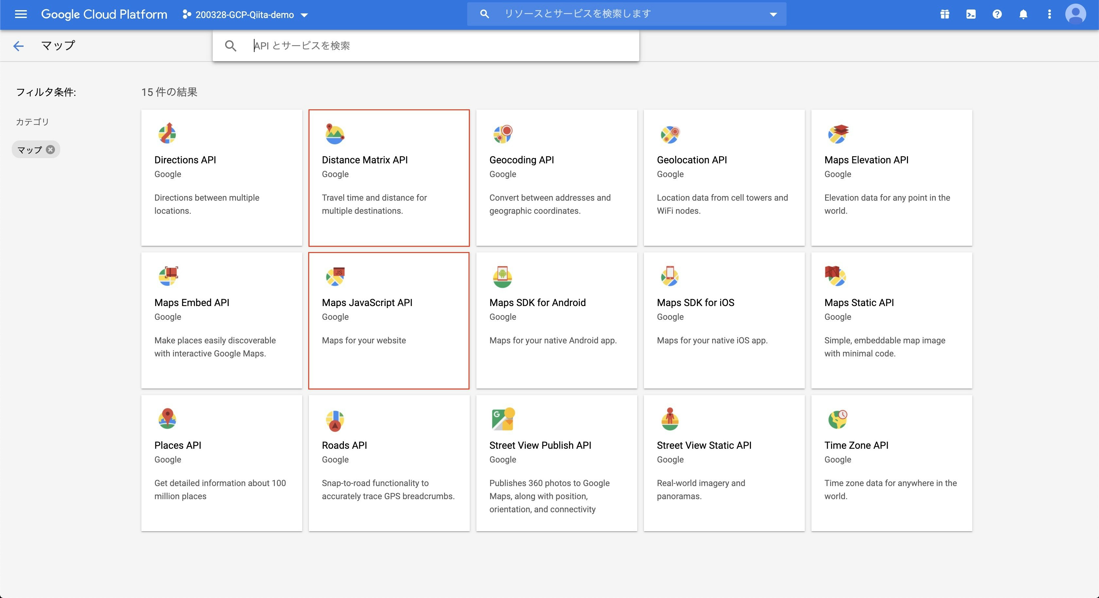Click 'Simple, embeddable map image' description

(885, 347)
